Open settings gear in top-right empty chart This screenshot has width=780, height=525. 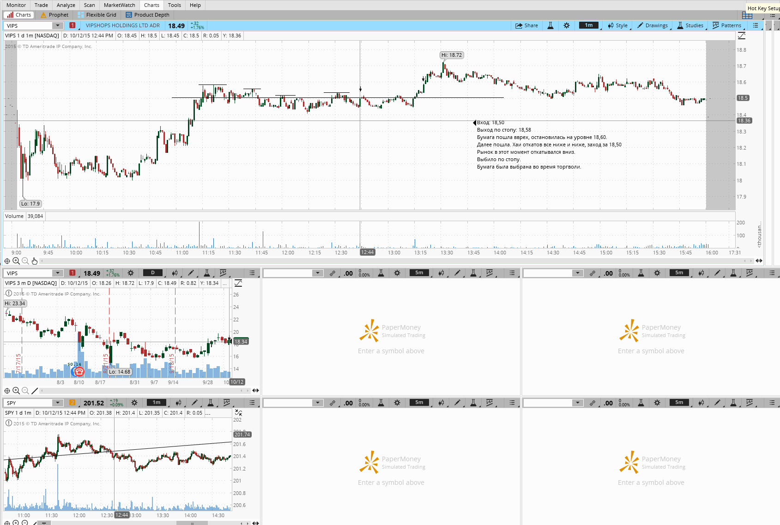click(657, 273)
